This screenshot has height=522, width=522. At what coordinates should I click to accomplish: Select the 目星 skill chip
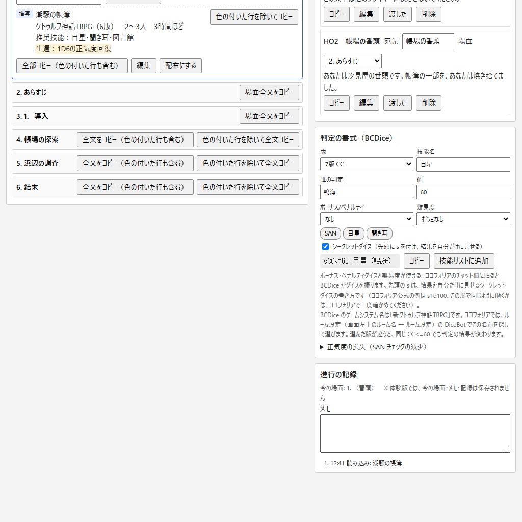point(354,233)
